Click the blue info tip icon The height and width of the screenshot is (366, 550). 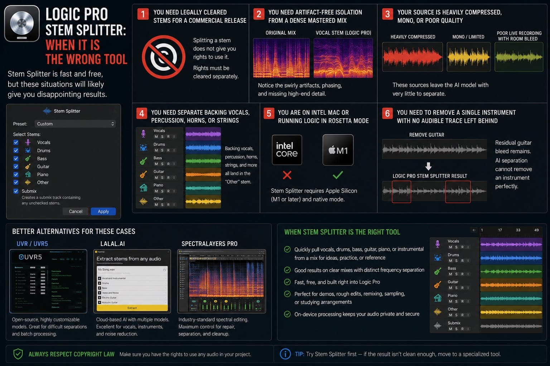coord(285,354)
